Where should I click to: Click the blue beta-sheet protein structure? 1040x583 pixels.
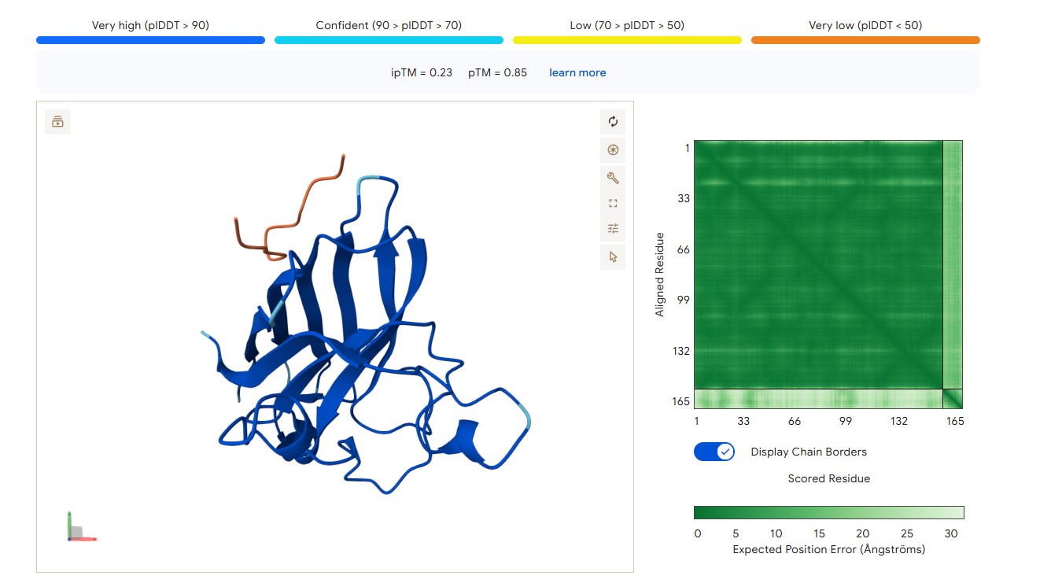[x=370, y=346]
